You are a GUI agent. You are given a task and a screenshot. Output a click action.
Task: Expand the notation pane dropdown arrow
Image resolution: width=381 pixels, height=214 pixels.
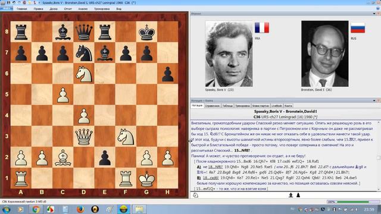pos(374,100)
